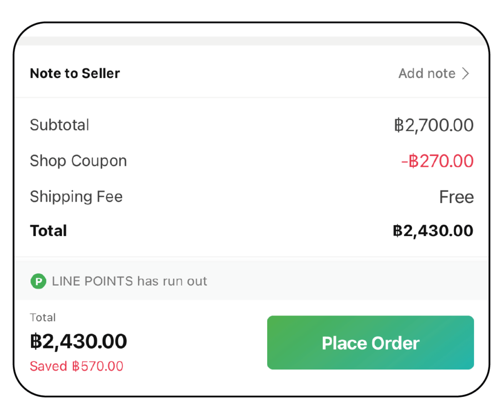Click the Add note link
This screenshot has width=503, height=419.
[426, 74]
